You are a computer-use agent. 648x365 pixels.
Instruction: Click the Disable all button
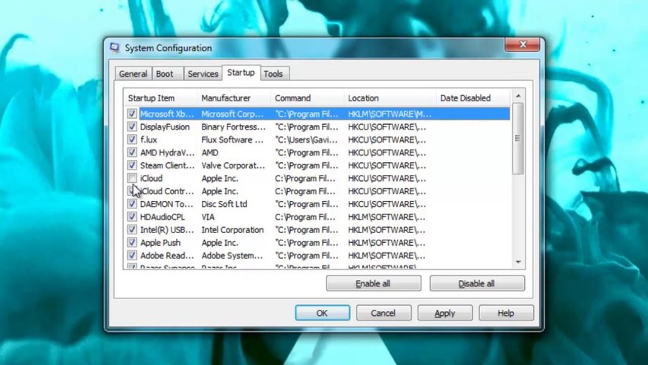coord(477,283)
